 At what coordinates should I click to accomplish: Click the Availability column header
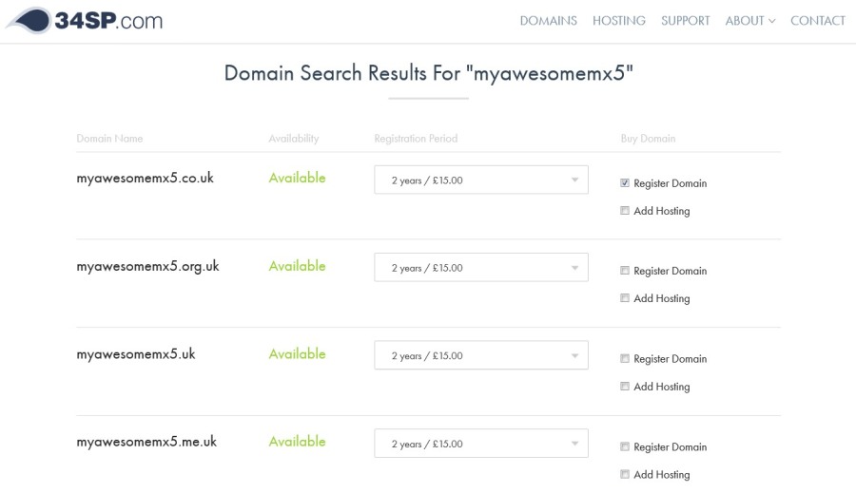pyautogui.click(x=294, y=139)
